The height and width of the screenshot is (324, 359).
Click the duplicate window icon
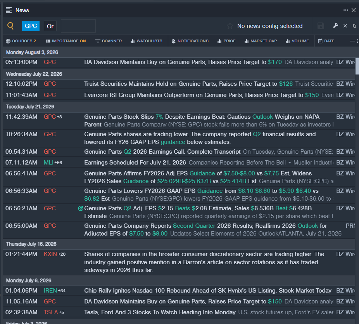point(354,26)
